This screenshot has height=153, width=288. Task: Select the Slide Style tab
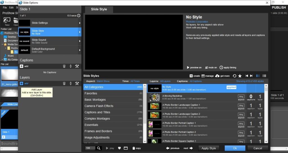coord(99,9)
